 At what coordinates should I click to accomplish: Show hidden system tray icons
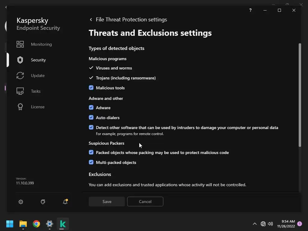pyautogui.click(x=254, y=224)
